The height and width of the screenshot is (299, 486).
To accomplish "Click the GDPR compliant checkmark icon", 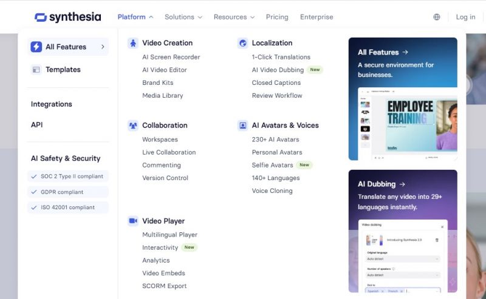I will pyautogui.click(x=34, y=192).
